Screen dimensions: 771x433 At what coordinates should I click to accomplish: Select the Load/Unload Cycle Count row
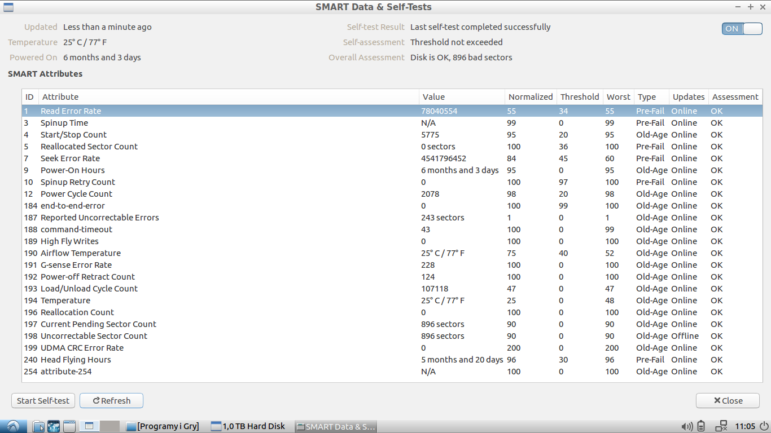point(392,289)
